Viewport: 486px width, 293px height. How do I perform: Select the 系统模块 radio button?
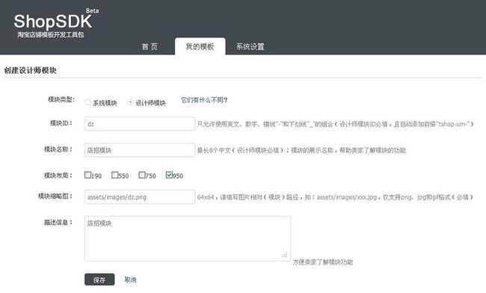[x=87, y=102]
